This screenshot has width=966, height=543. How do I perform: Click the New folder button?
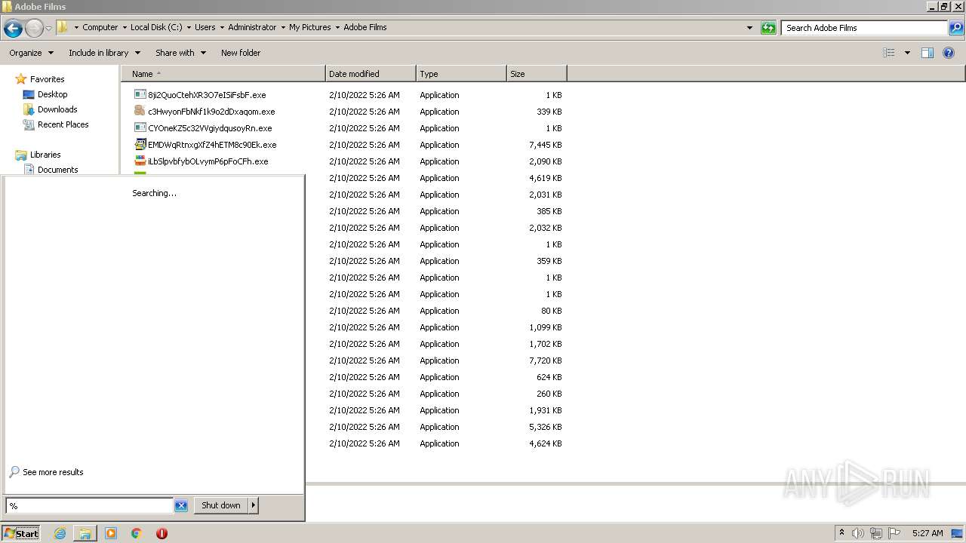point(241,53)
